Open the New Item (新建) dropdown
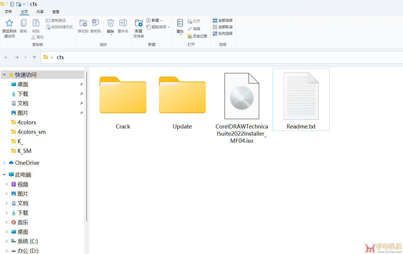 point(154,21)
